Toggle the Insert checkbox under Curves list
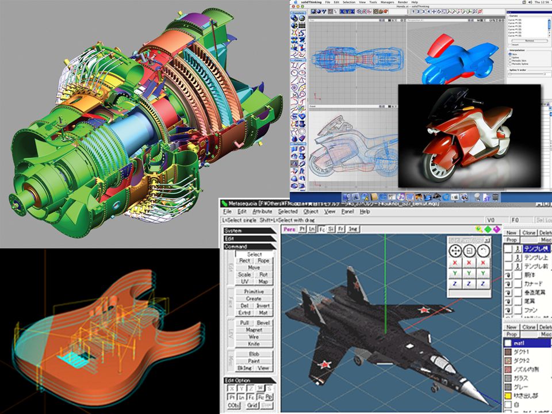The image size is (552, 414). pos(510,44)
